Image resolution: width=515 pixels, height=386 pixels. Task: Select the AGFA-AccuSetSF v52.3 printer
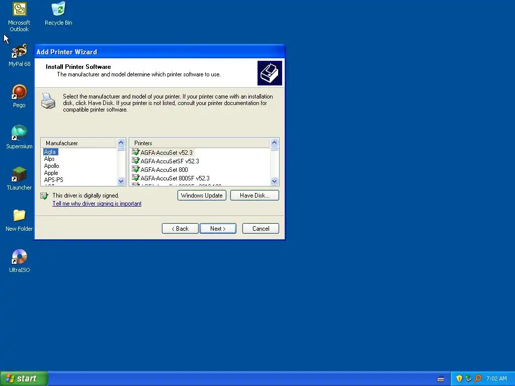tap(170, 161)
